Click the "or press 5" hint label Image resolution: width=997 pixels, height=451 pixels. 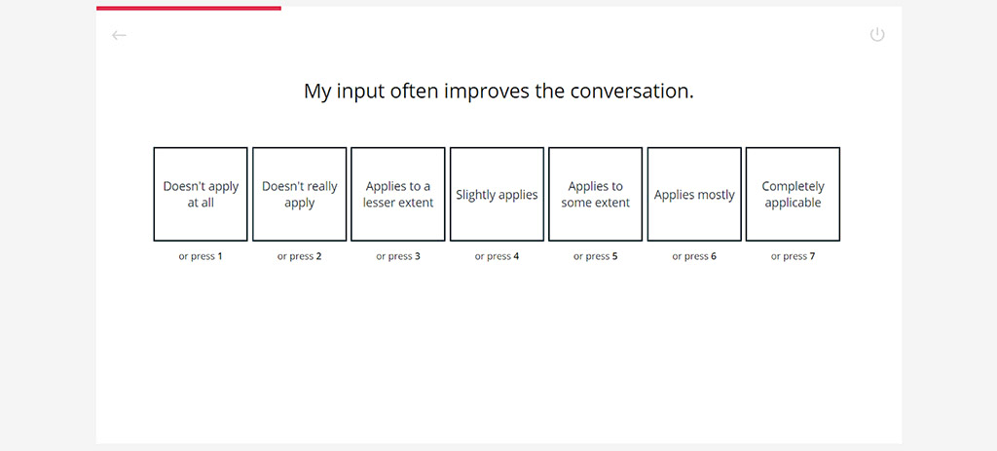(596, 256)
